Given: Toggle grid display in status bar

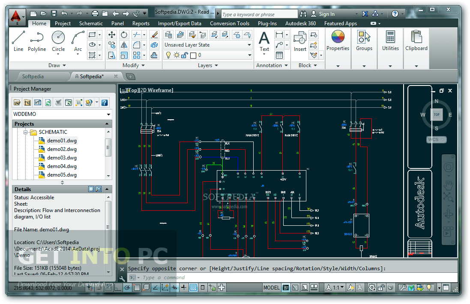Looking at the screenshot, I should click(x=108, y=288).
